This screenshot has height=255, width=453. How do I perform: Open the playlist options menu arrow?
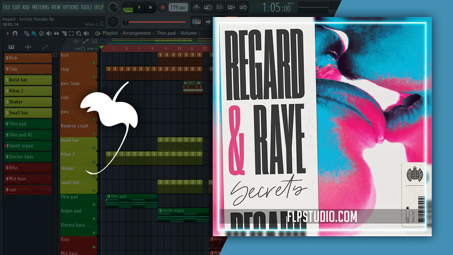point(8,33)
